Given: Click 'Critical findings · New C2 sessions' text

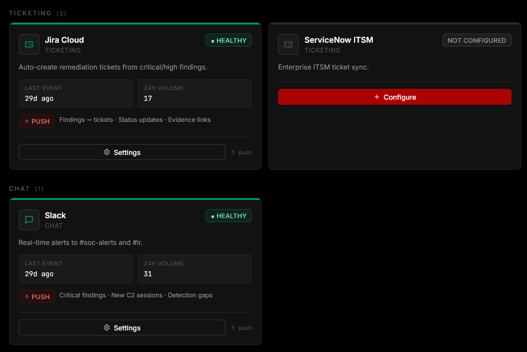Looking at the screenshot, I should pos(136,295).
